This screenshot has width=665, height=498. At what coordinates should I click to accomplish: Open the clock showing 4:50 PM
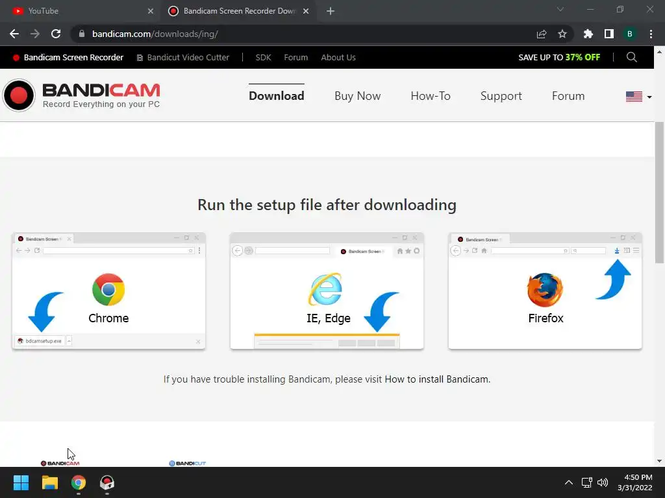(635, 482)
